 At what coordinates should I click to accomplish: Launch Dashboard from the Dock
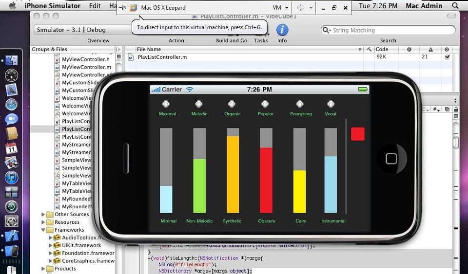click(x=11, y=75)
